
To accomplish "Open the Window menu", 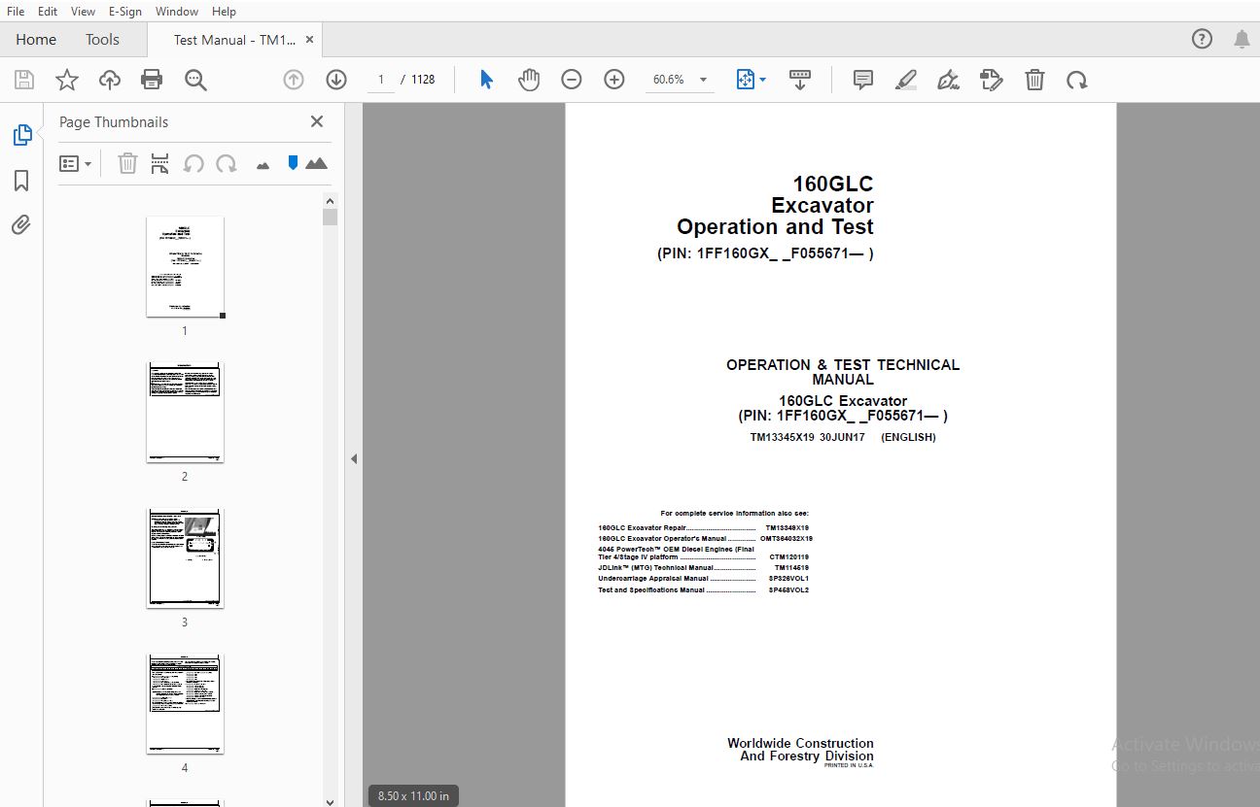I will coord(177,11).
